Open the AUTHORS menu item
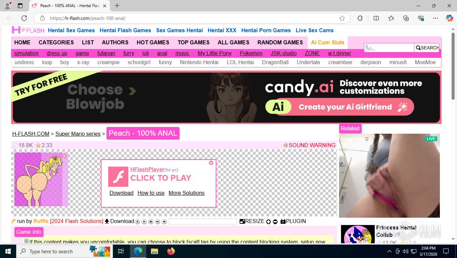The image size is (457, 258). 115,42
